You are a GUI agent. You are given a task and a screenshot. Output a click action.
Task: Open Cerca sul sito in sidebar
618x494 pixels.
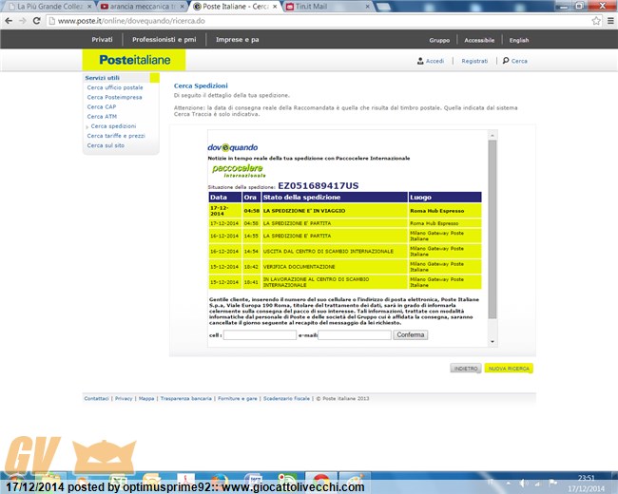pos(106,145)
